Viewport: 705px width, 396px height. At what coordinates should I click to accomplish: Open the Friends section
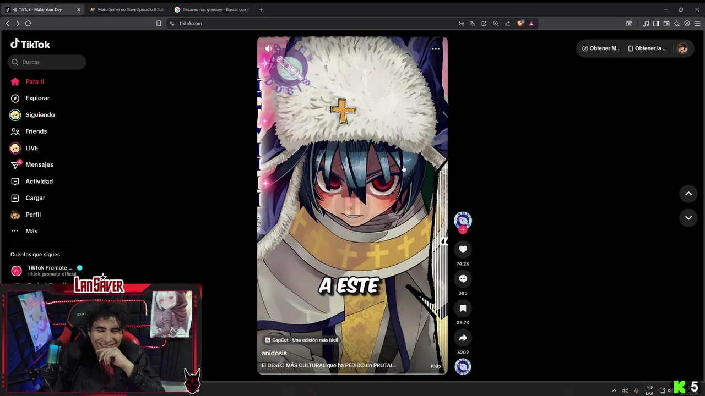point(28,131)
